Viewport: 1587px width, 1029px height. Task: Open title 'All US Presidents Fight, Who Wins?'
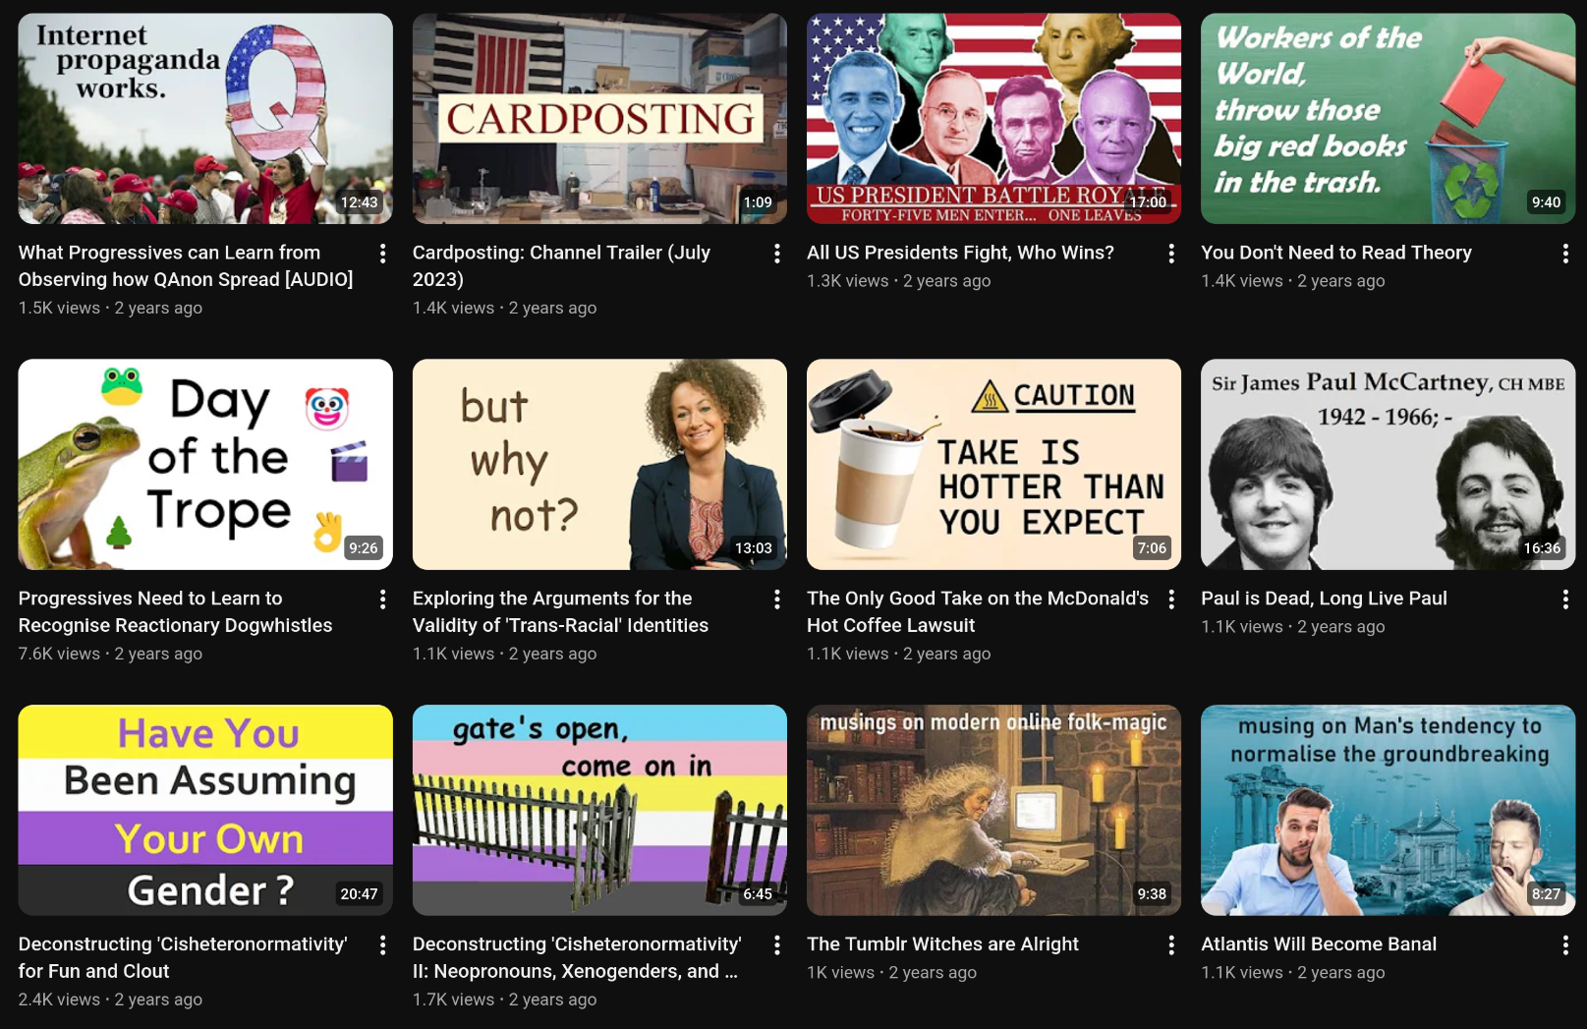click(960, 253)
